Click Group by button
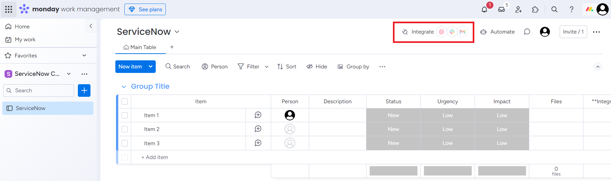This screenshot has height=181, width=611. [x=353, y=66]
